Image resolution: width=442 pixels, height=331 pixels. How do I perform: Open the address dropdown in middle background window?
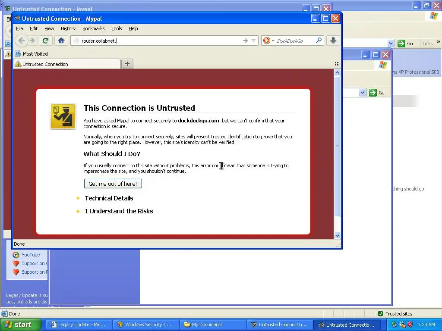[x=362, y=93]
